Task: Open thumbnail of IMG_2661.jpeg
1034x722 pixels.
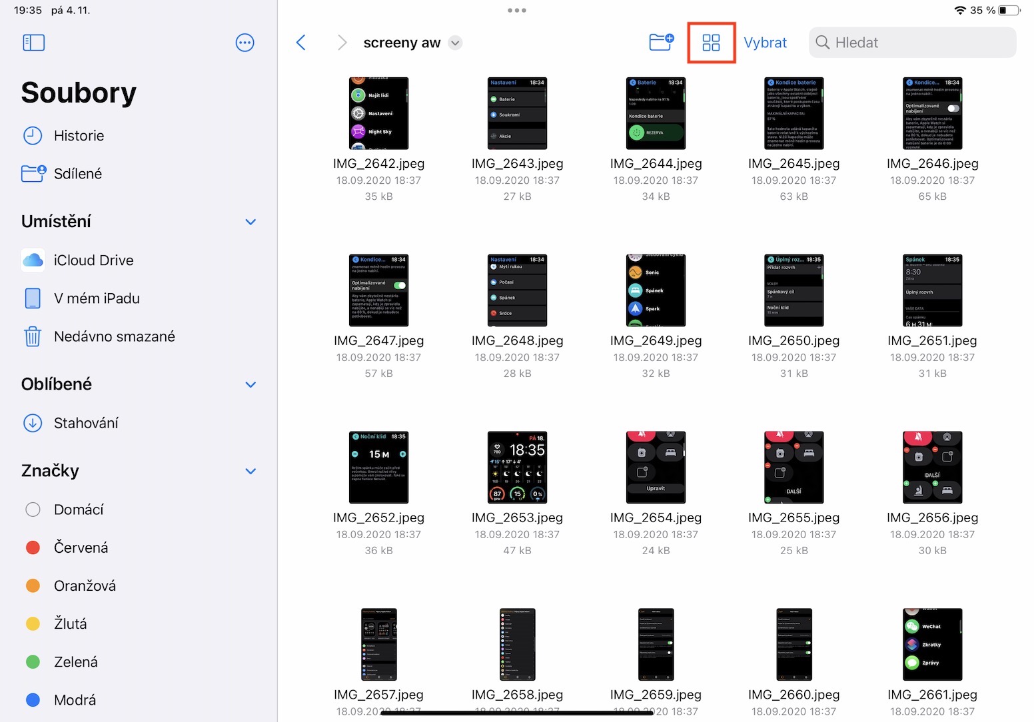Action: [932, 645]
